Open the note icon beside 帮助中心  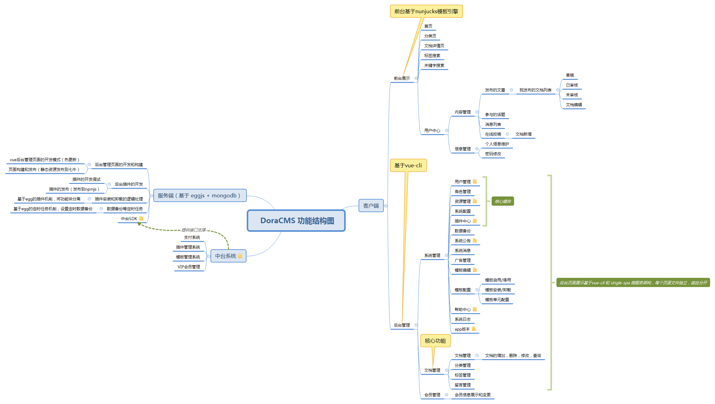pos(475,309)
